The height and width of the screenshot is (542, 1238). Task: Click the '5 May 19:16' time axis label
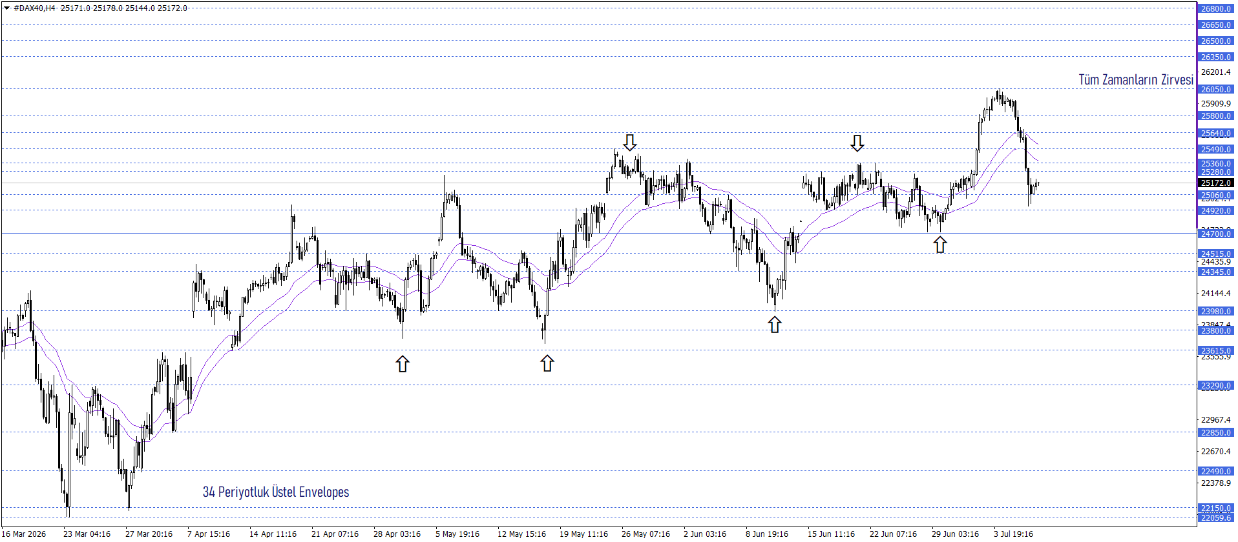(457, 534)
